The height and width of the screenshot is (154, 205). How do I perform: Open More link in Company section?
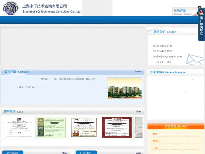pos(138,71)
